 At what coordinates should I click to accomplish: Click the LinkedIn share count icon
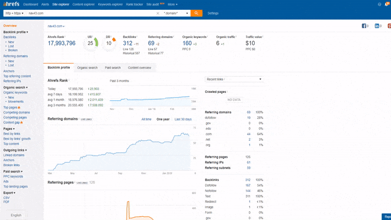[x=377, y=26]
